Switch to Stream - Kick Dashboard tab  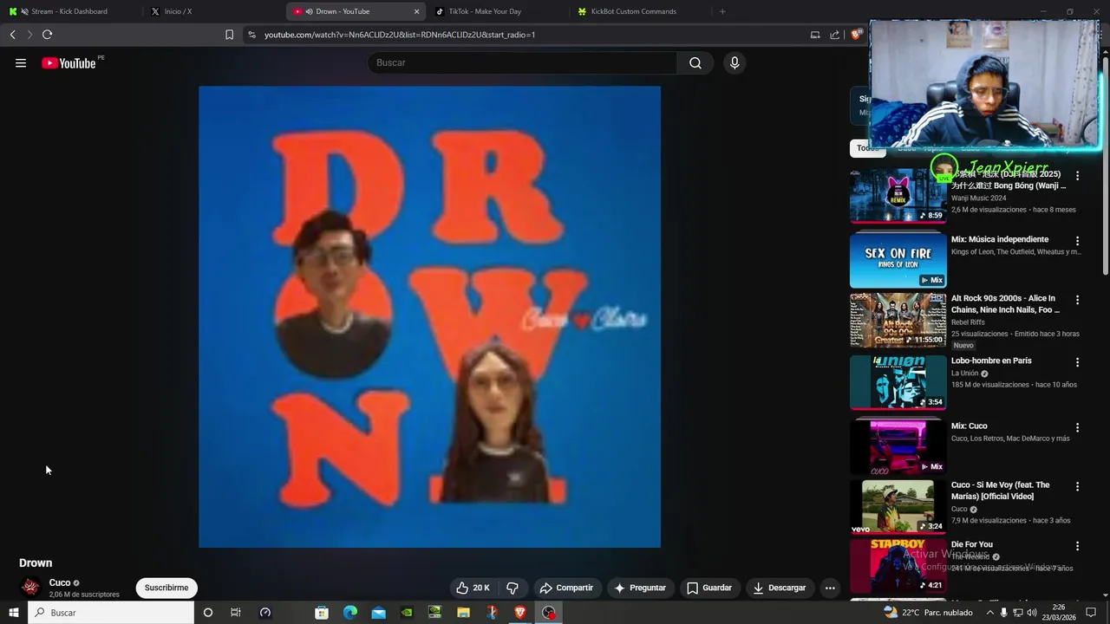tap(71, 11)
